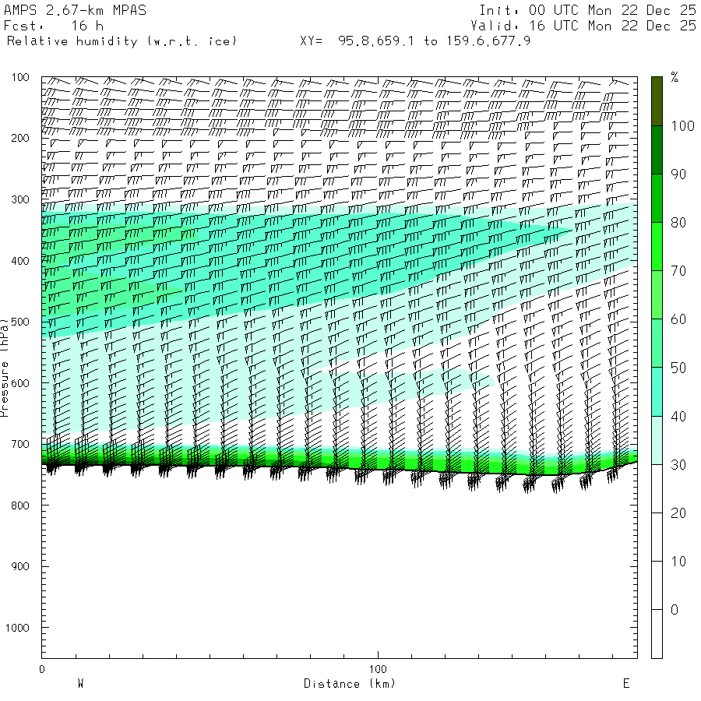Click the 500 hPa pressure axis label
701x701 pixels.
coord(20,322)
